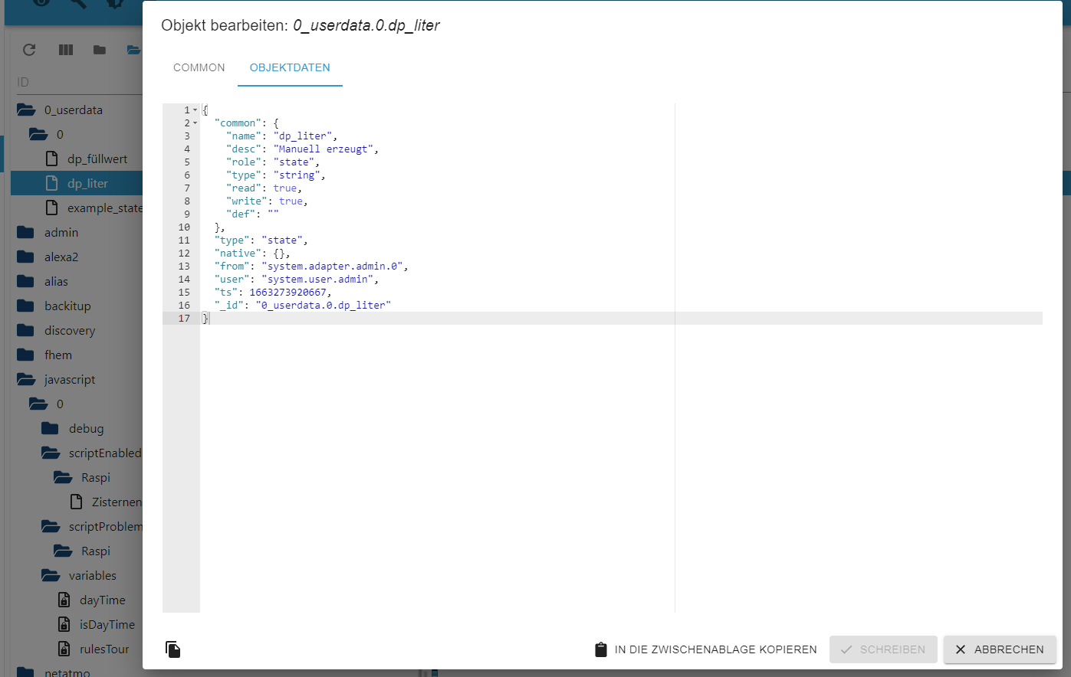1071x677 pixels.
Task: Click the discovery folder icon
Action: pos(26,331)
